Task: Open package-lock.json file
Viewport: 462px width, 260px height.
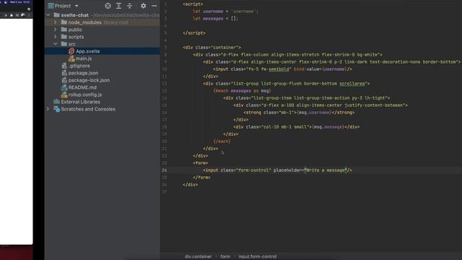Action: (x=89, y=80)
